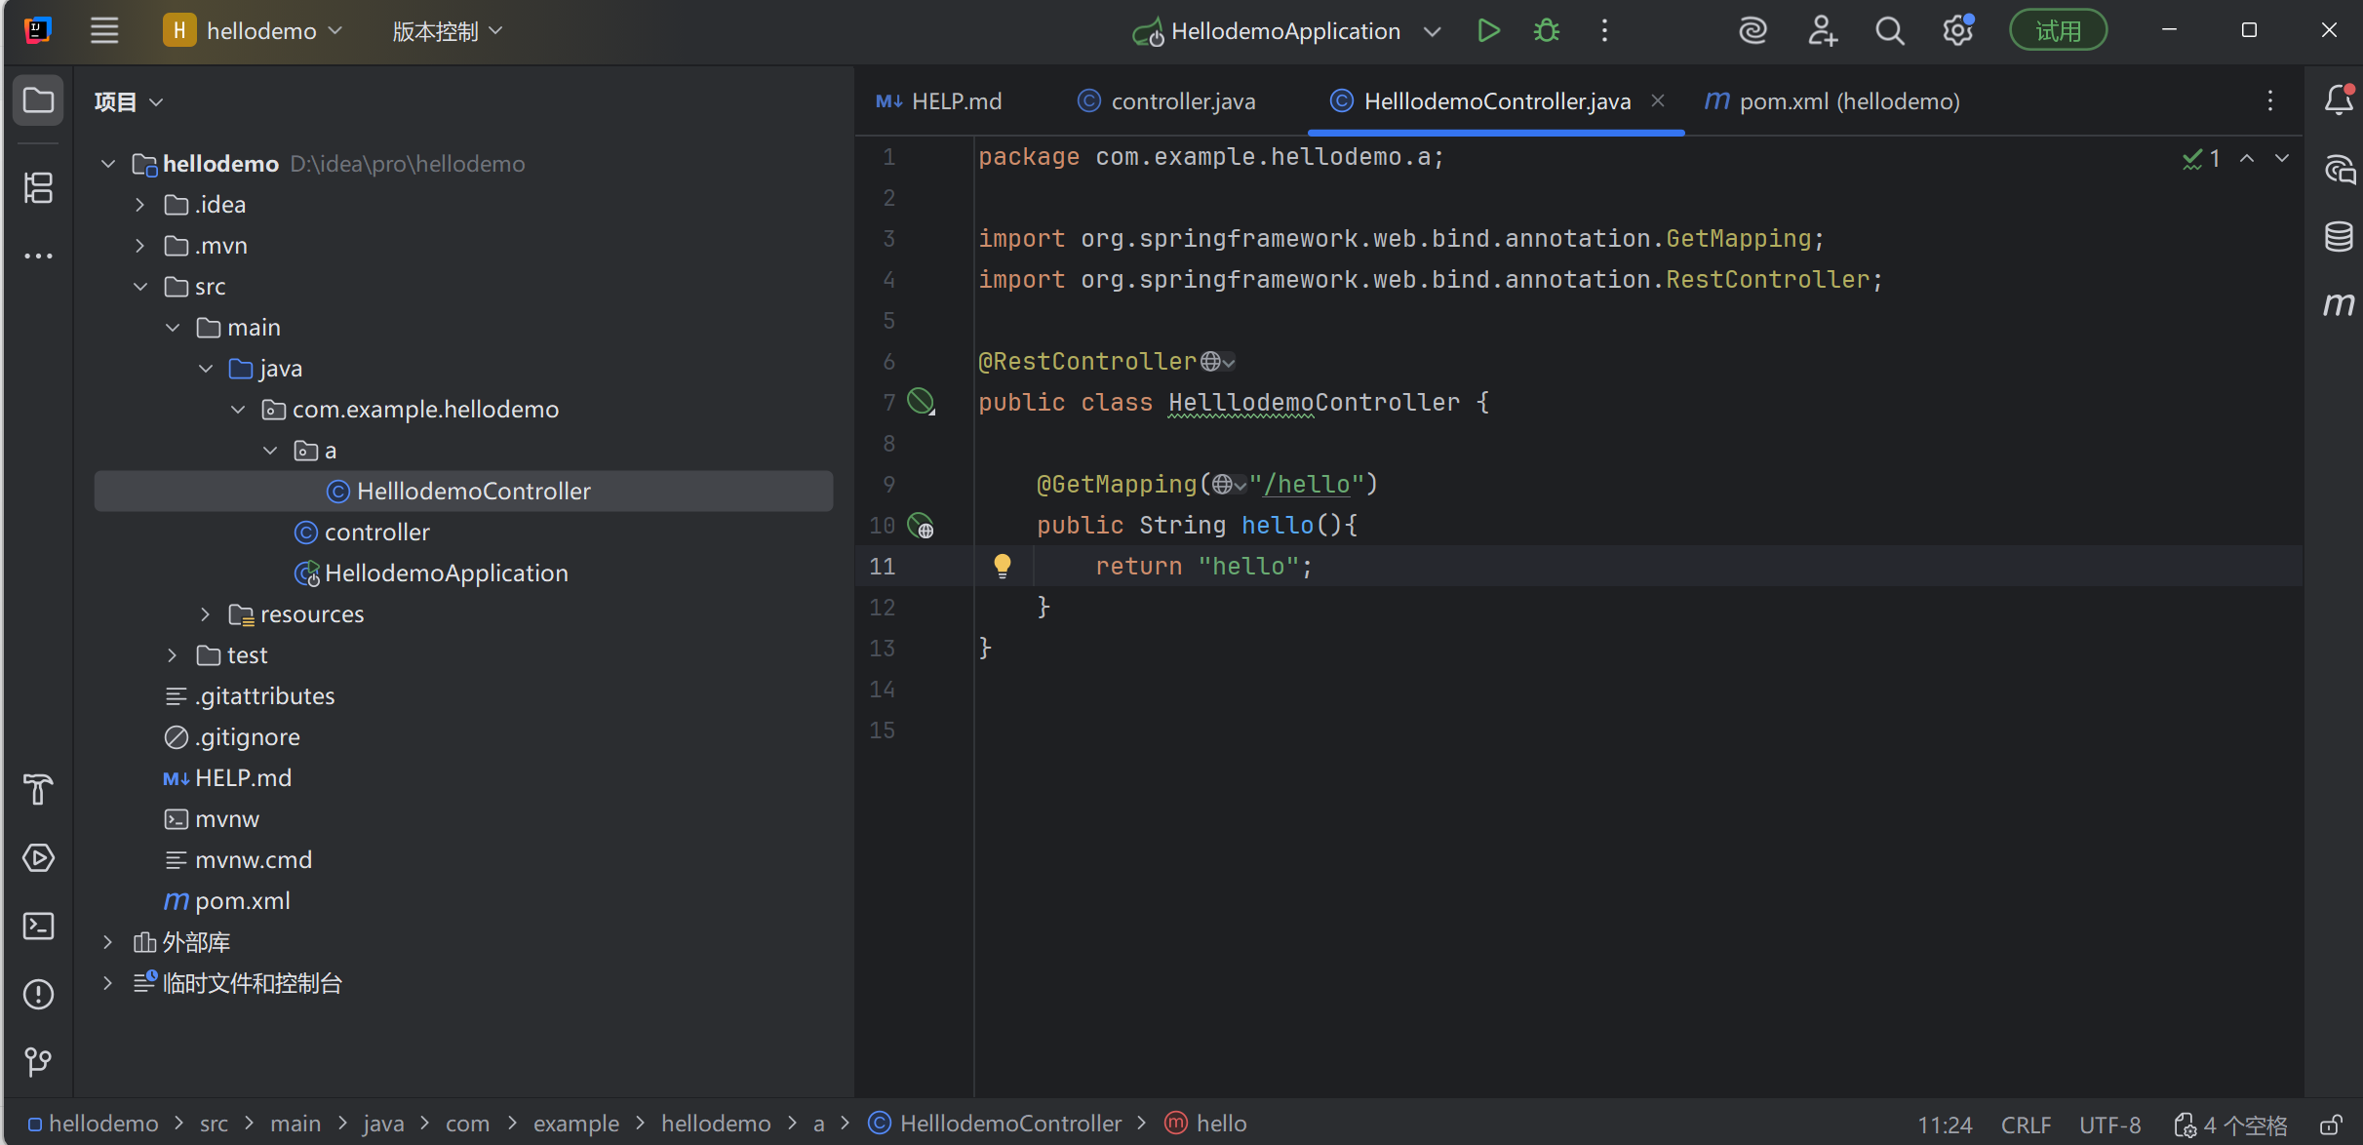Open the Structure tool window icon

point(38,187)
